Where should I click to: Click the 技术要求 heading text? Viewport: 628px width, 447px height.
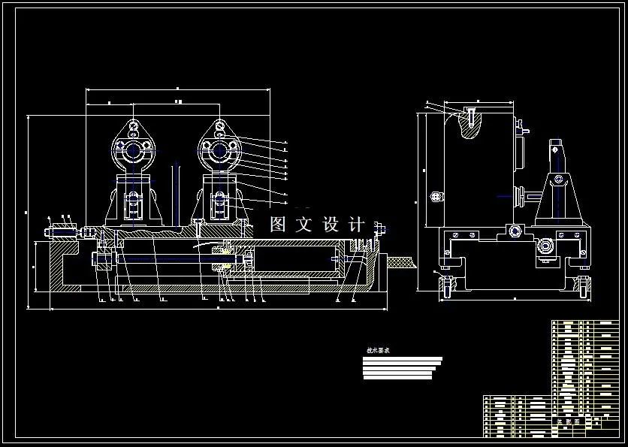tap(378, 350)
